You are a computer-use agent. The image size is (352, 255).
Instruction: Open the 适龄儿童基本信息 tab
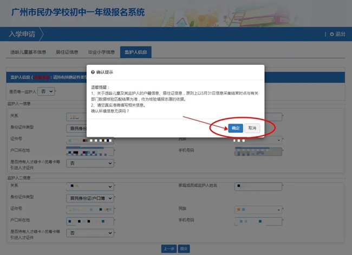click(x=28, y=52)
